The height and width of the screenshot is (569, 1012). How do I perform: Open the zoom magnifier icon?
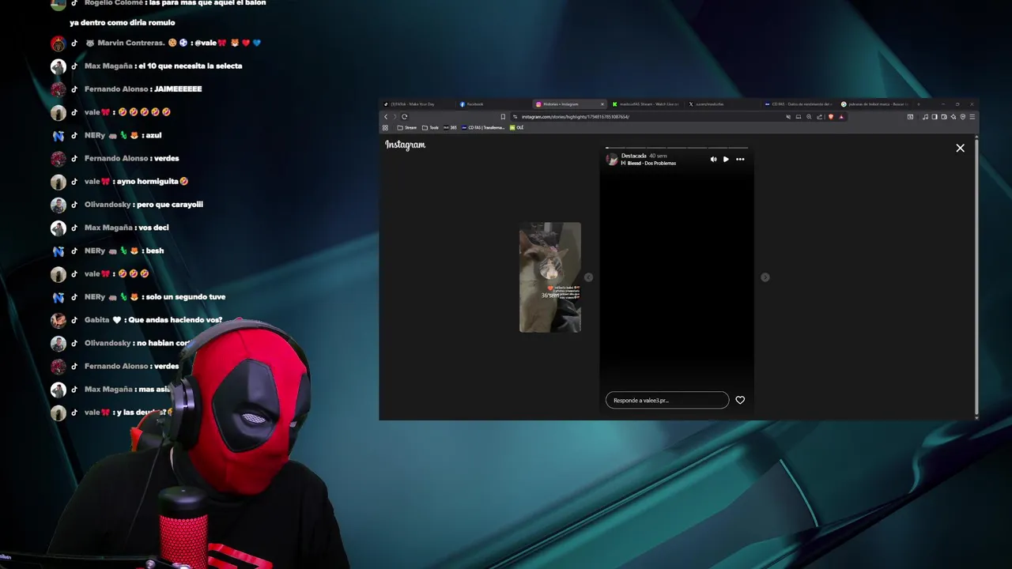coord(809,117)
